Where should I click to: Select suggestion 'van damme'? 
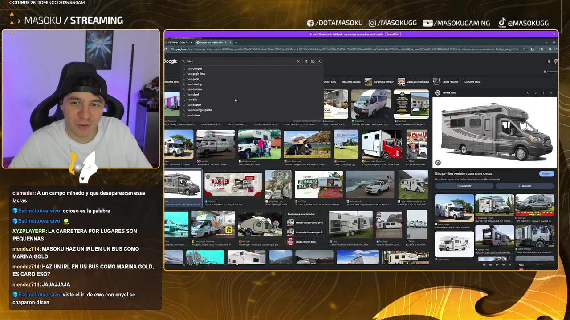coord(195,89)
